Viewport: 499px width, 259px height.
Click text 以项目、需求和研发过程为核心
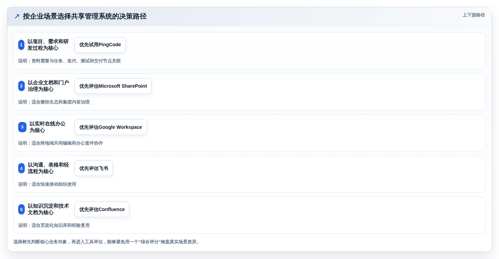(x=48, y=45)
